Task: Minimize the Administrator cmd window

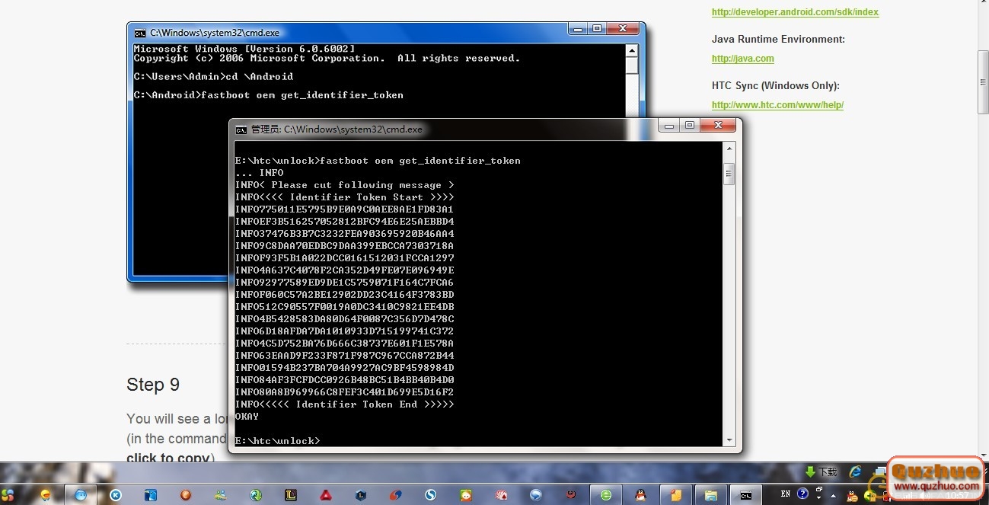Action: pos(670,126)
